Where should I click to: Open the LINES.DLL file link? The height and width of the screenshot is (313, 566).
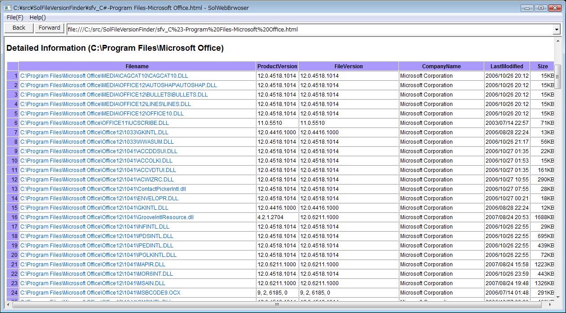coord(106,104)
